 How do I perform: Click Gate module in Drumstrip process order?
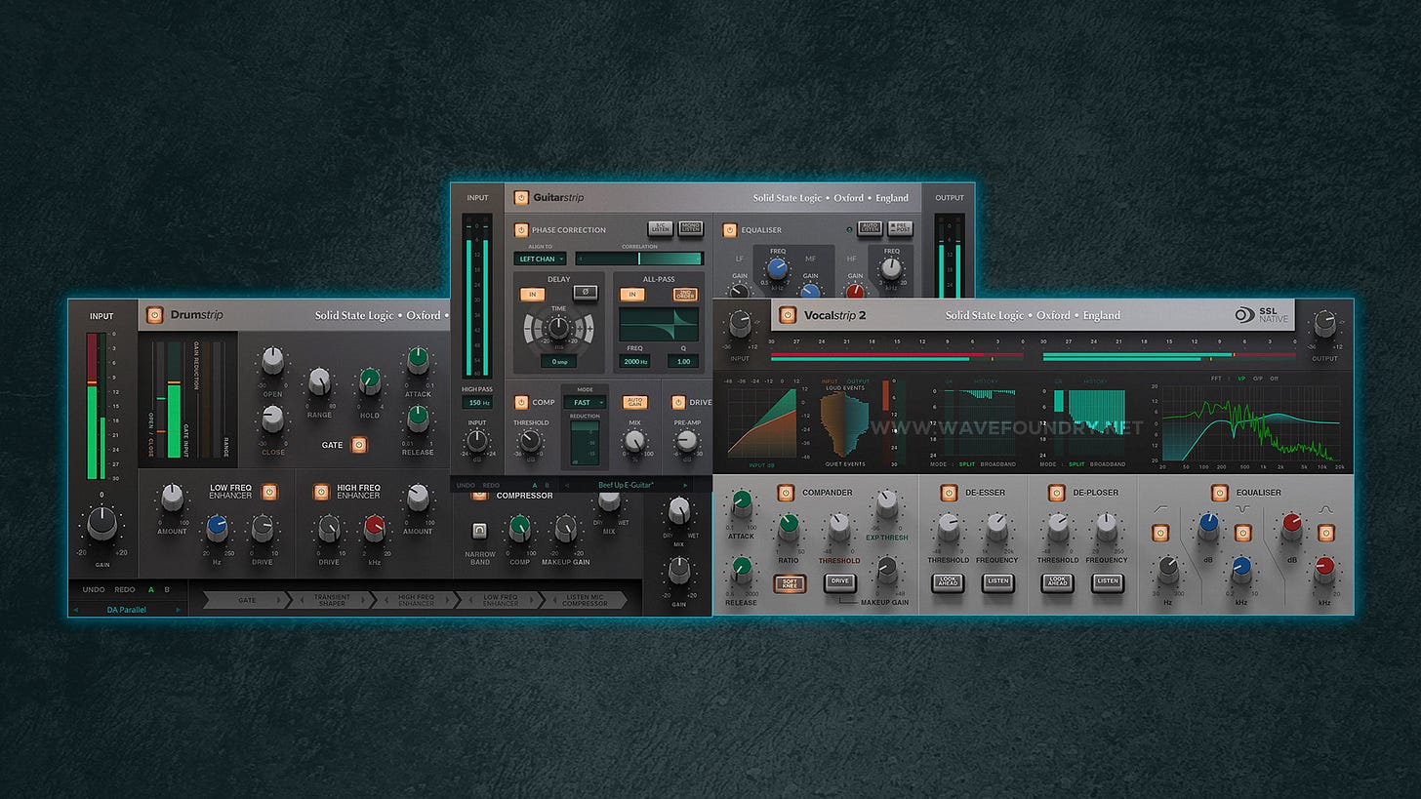pyautogui.click(x=247, y=600)
